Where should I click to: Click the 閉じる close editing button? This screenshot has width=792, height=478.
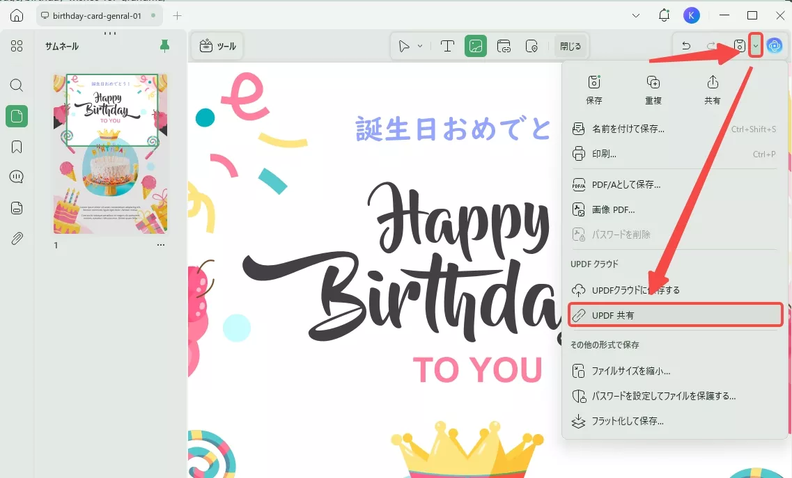click(570, 47)
